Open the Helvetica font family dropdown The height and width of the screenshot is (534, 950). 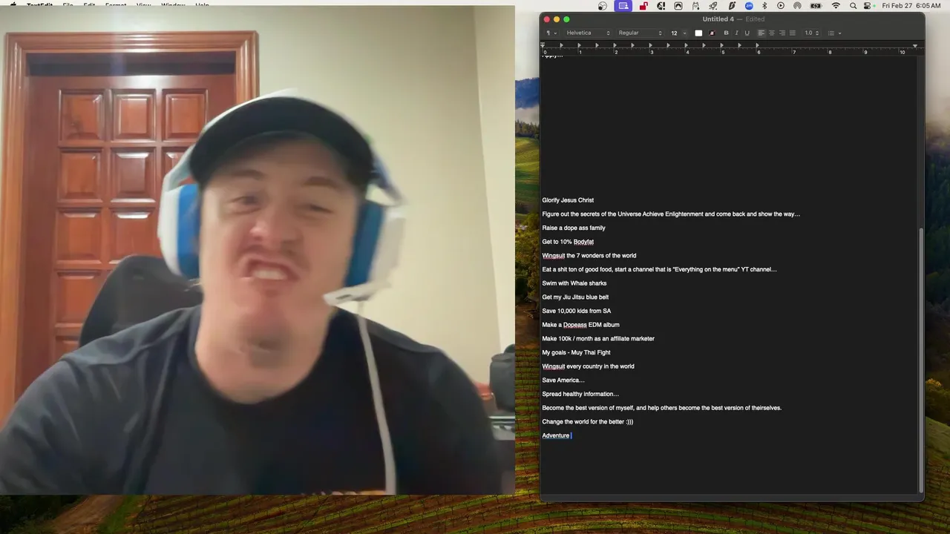coord(588,33)
